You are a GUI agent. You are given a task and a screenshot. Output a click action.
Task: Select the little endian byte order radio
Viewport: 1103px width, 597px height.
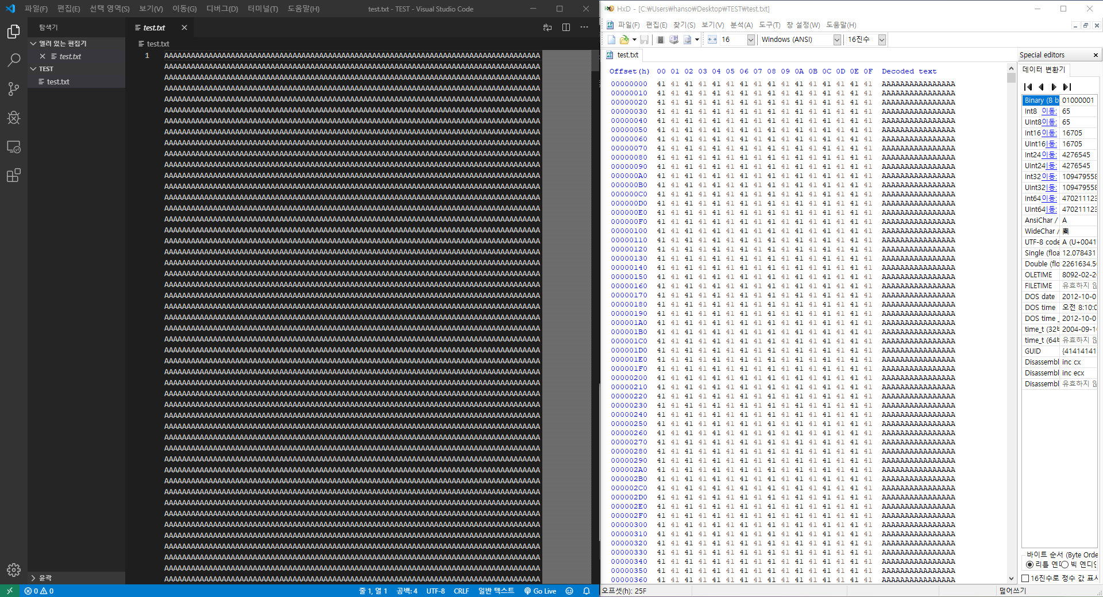[1029, 565]
